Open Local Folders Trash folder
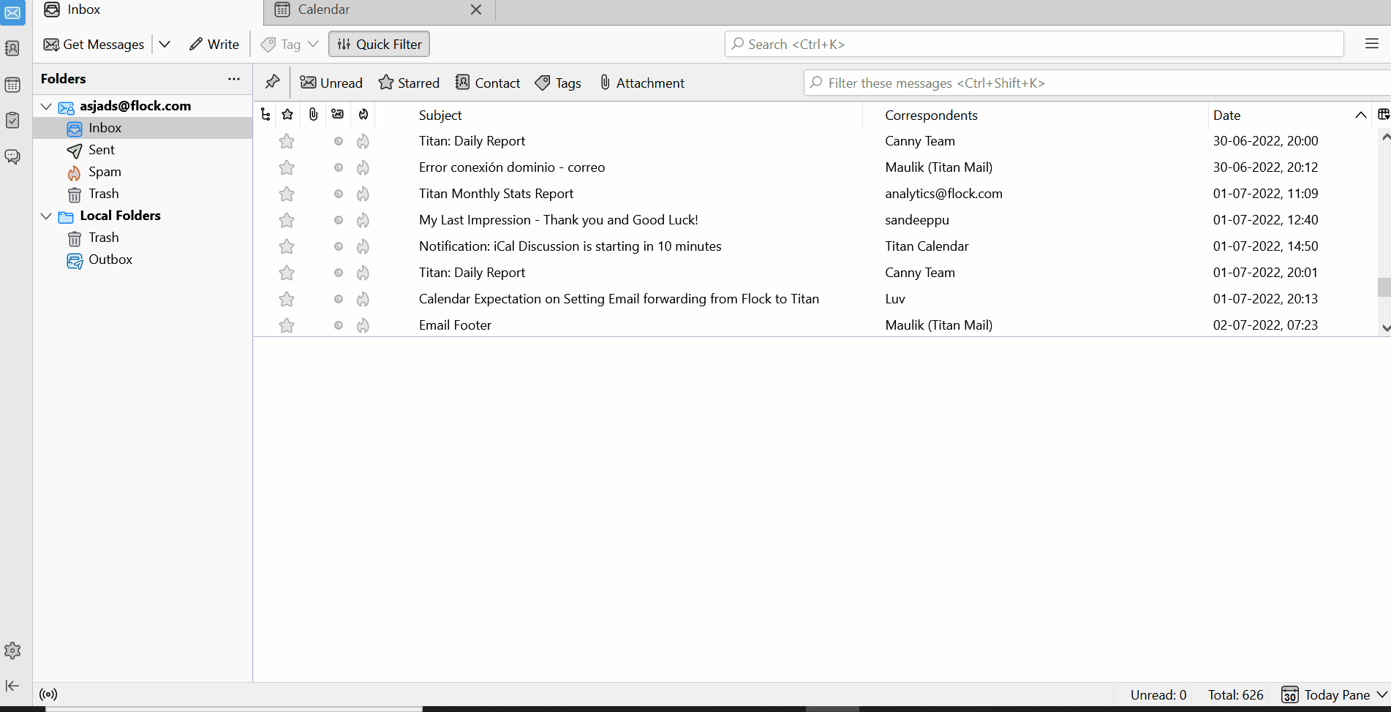 coord(143,238)
